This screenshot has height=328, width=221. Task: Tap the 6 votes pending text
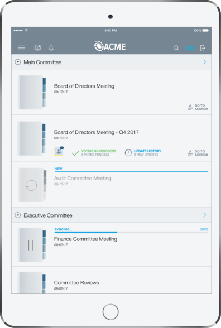tap(95, 155)
